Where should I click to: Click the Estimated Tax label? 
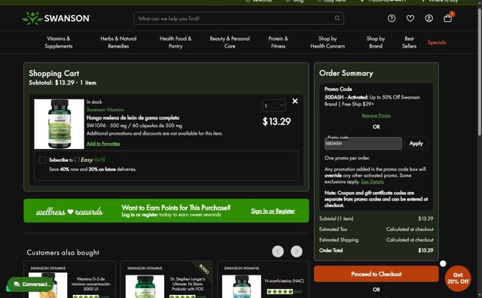(333, 230)
